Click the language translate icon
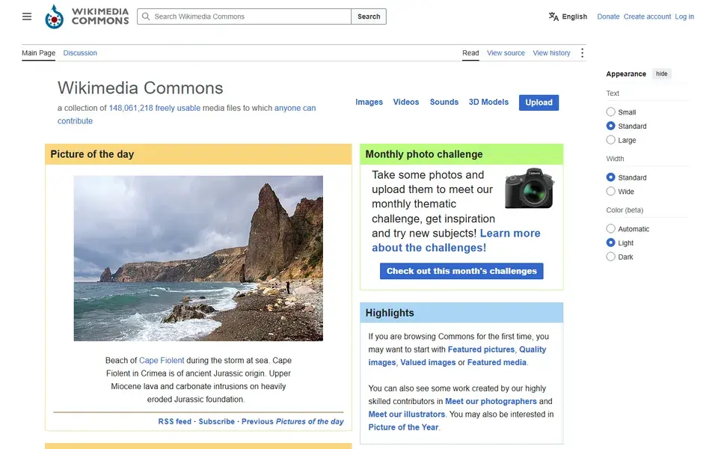718x449 pixels. (553, 16)
